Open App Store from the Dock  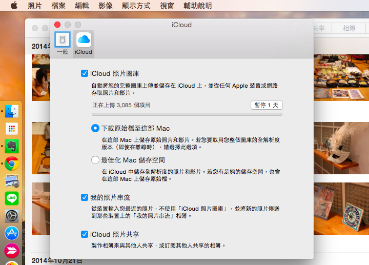click(11, 233)
